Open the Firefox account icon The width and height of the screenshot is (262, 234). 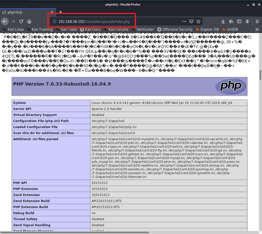[247, 21]
